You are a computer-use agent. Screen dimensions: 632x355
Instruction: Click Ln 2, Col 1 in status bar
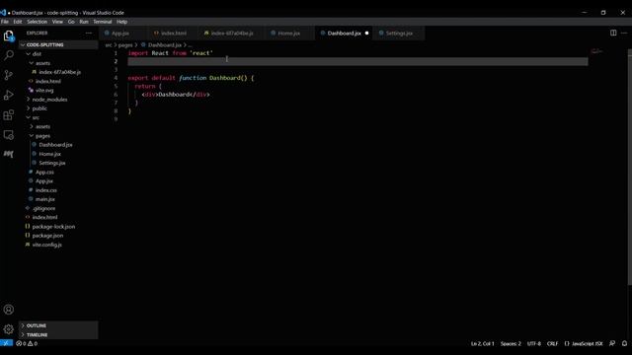[x=483, y=343]
